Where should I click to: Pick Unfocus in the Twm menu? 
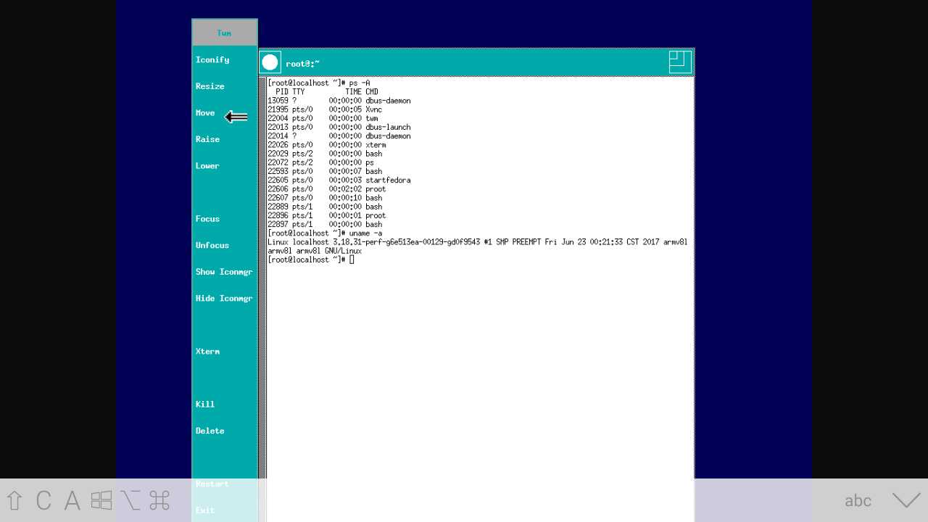(x=225, y=245)
